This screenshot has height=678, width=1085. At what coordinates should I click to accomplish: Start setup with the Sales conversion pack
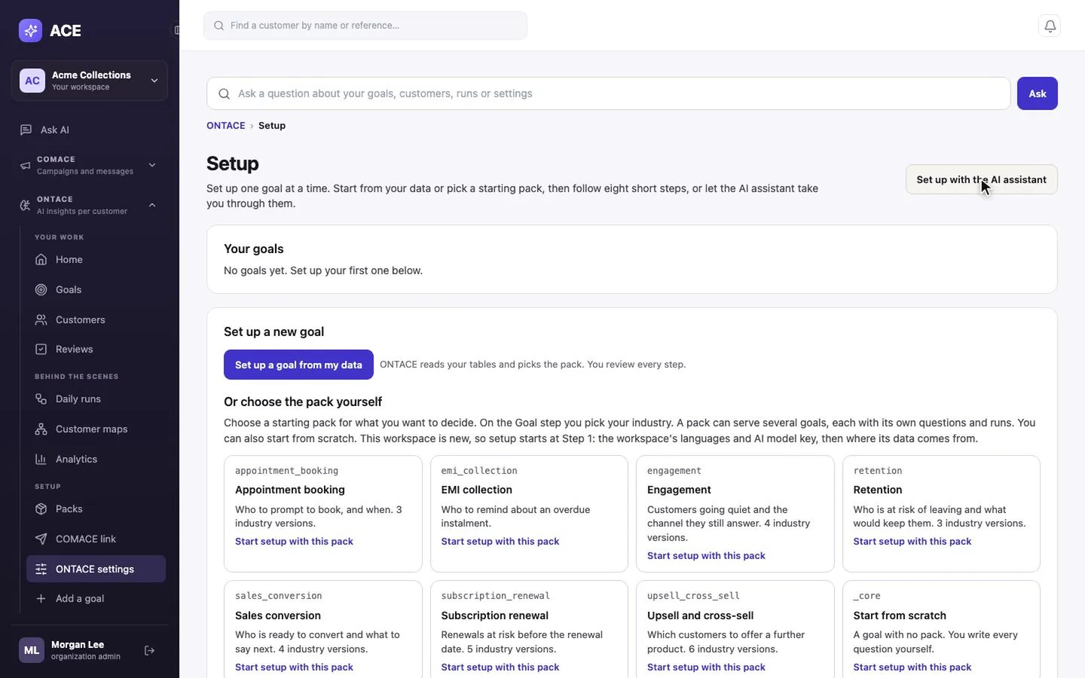point(294,667)
